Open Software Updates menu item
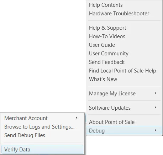163x155 pixels. click(124, 108)
